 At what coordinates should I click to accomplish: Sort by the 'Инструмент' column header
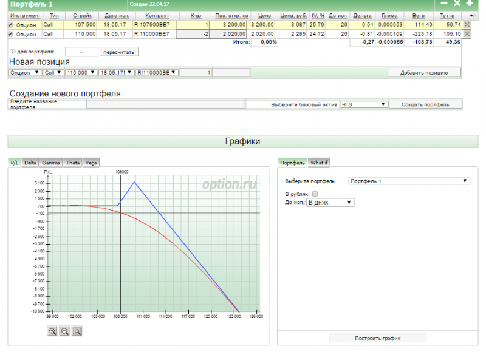pos(25,16)
